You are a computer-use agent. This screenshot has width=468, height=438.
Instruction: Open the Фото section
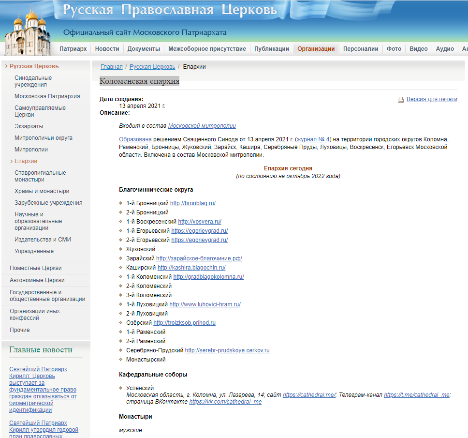tap(394, 49)
